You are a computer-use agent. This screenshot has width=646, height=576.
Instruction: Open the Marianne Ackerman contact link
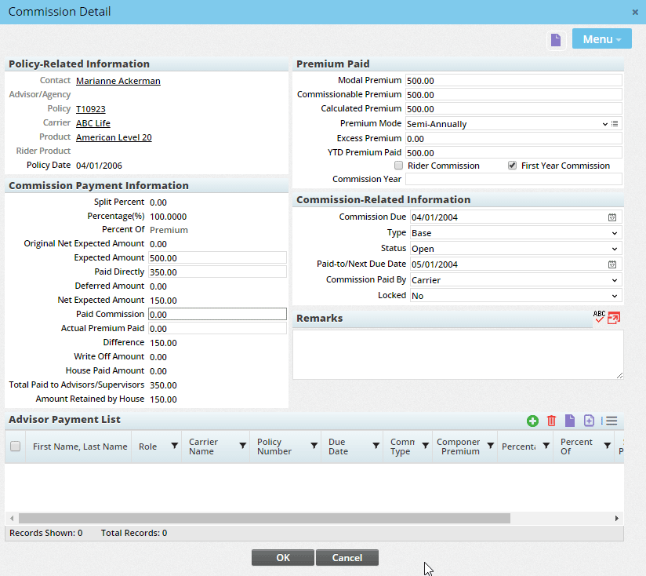[x=118, y=81]
